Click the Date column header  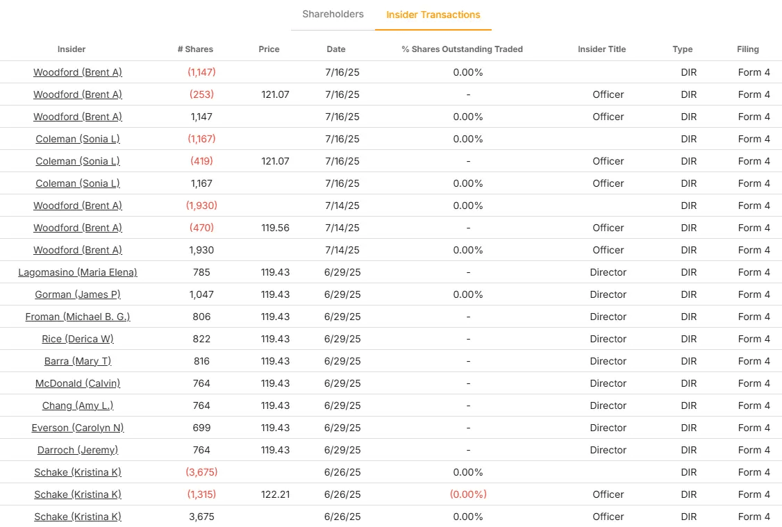coord(336,49)
